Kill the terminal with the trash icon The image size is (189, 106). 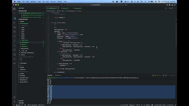coord(166,75)
